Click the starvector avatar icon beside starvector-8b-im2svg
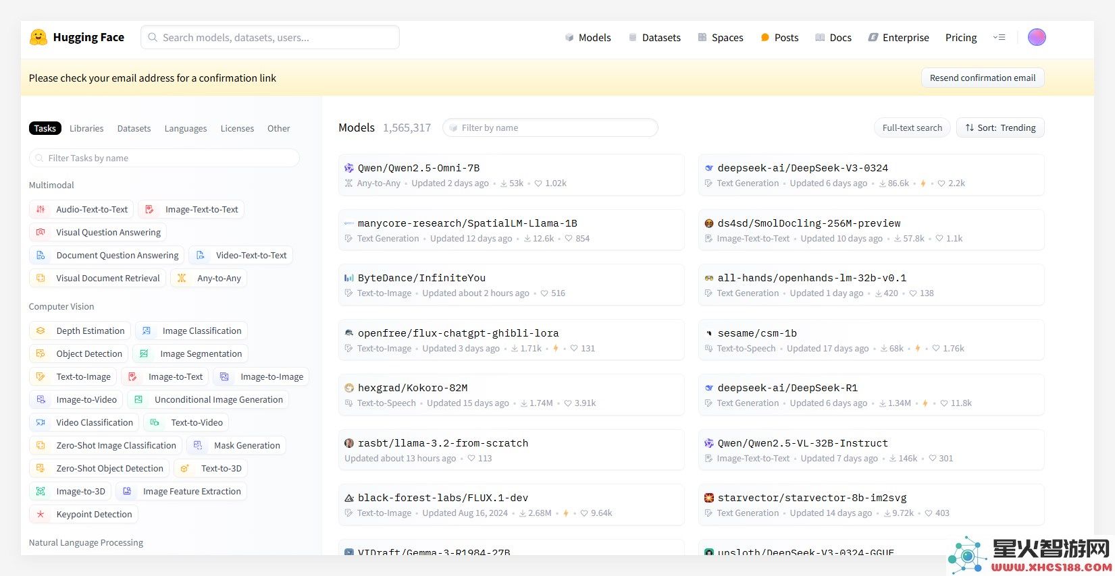Screen dimensions: 1115x576 [x=709, y=498]
